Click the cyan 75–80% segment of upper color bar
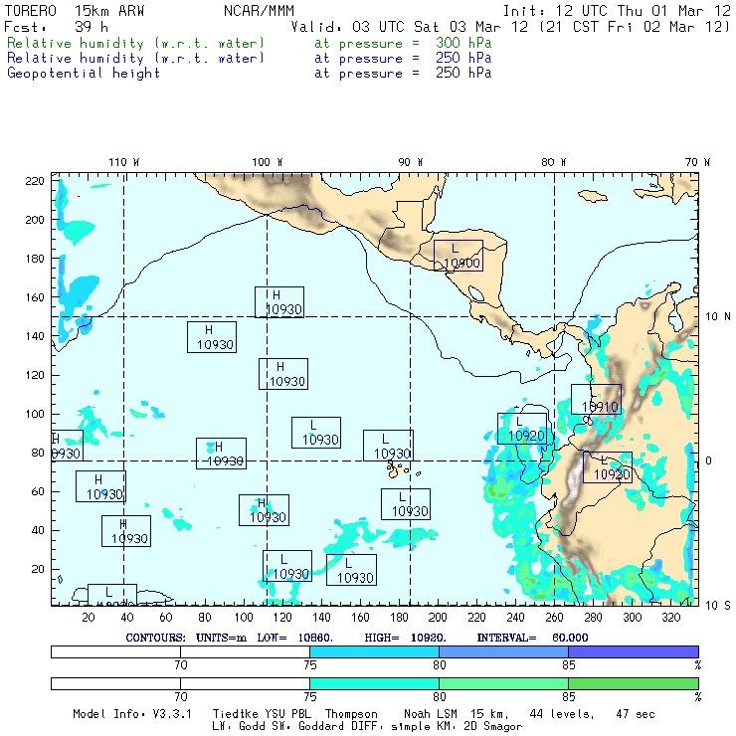 [x=374, y=651]
